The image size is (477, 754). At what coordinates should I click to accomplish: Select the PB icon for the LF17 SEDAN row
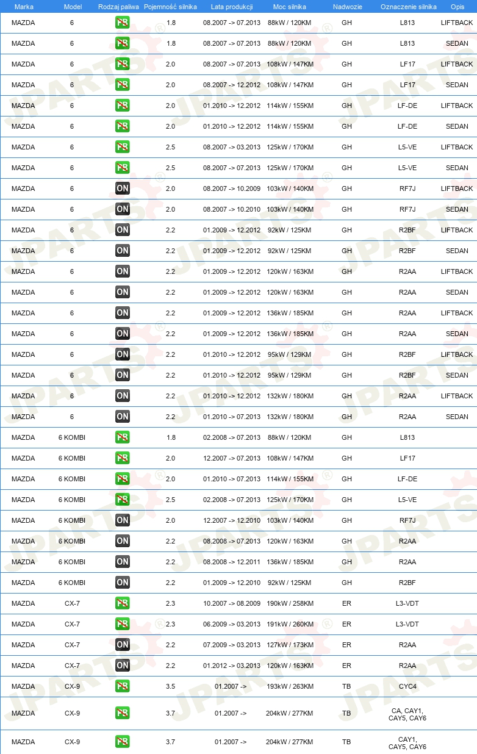tap(123, 85)
